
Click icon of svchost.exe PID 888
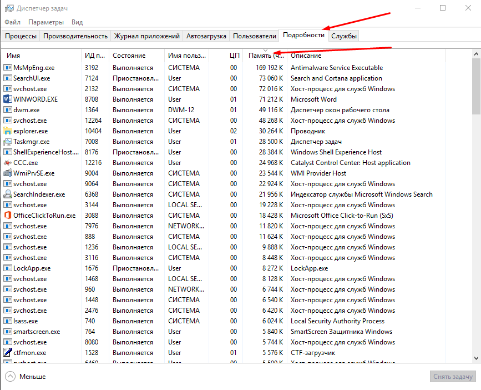coord(8,237)
